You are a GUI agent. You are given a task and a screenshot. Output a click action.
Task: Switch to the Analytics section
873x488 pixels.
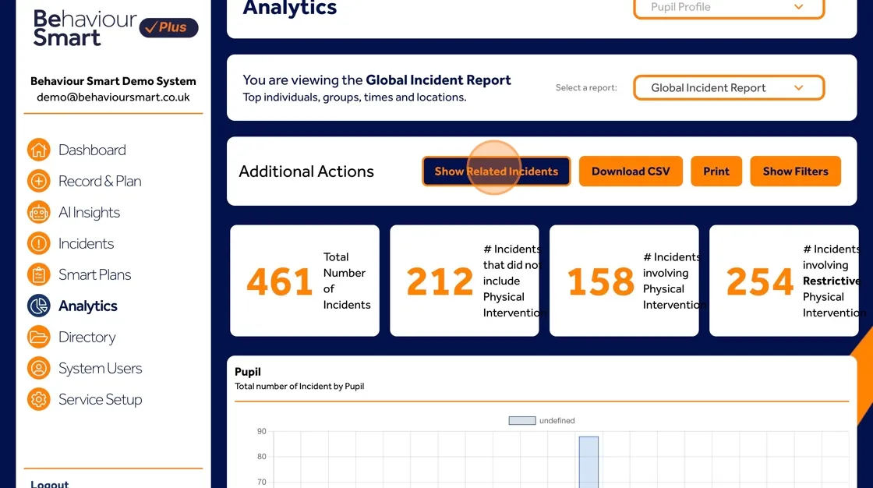pos(86,306)
